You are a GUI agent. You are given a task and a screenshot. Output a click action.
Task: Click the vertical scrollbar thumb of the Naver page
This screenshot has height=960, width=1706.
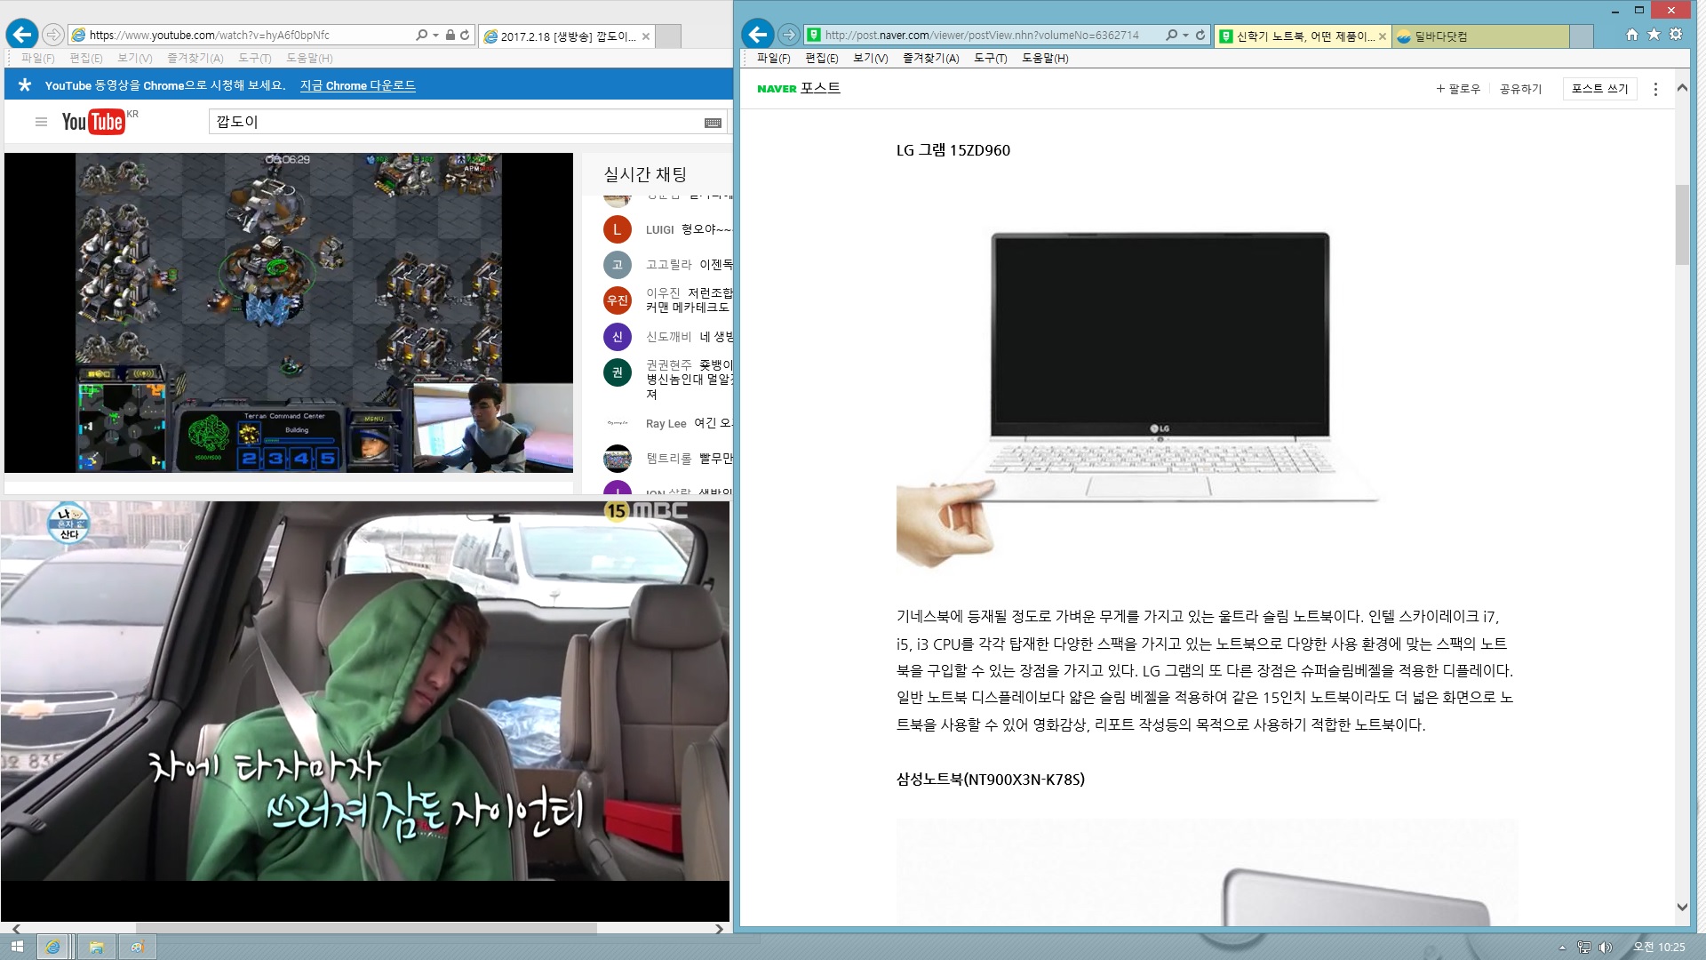click(1681, 224)
